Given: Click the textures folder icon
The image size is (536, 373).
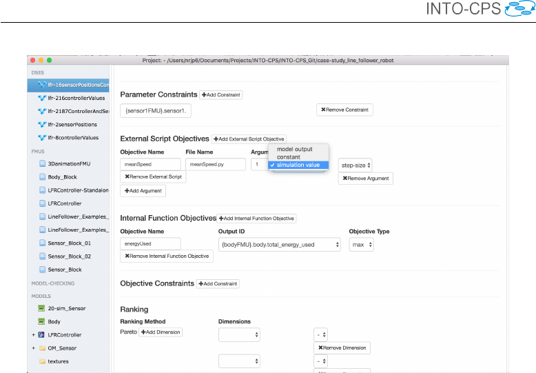Looking at the screenshot, I should 42,361.
